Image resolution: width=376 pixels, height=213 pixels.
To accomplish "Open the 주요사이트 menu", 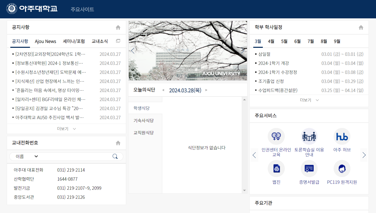I will click(x=82, y=9).
